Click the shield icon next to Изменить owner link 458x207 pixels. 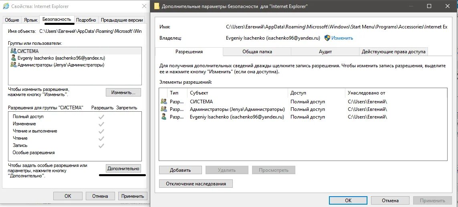[x=327, y=38]
